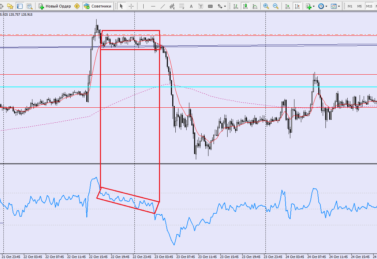Image resolution: width=377 pixels, height=259 pixels.
Task: Click time label 24 Oct 07:45
Action: coord(317,257)
